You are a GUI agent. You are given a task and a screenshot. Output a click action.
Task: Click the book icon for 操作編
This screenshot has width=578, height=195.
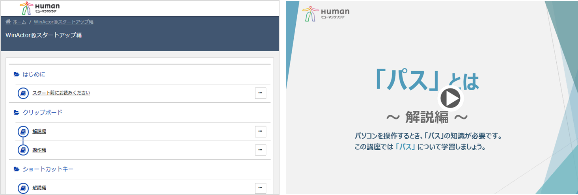click(23, 150)
